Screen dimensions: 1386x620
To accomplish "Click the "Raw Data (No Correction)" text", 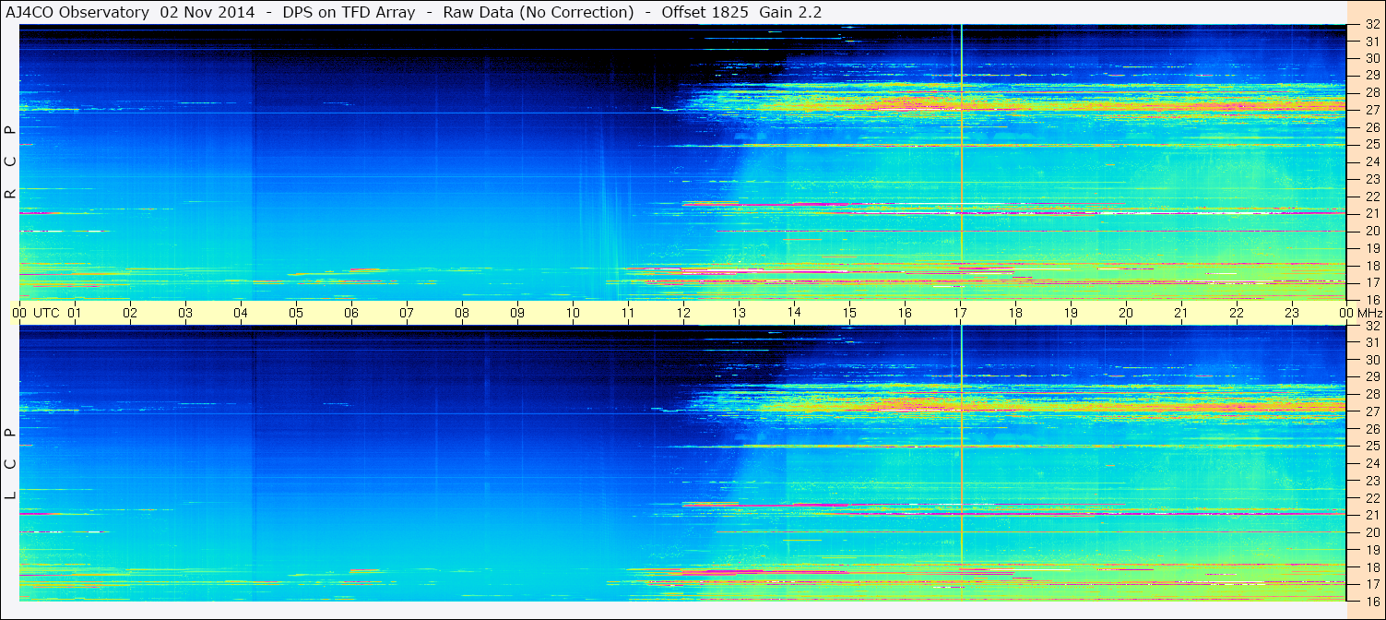I will 539,12.
